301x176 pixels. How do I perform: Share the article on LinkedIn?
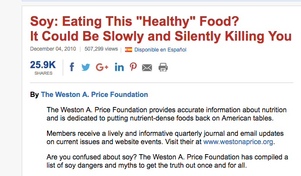(x=119, y=67)
